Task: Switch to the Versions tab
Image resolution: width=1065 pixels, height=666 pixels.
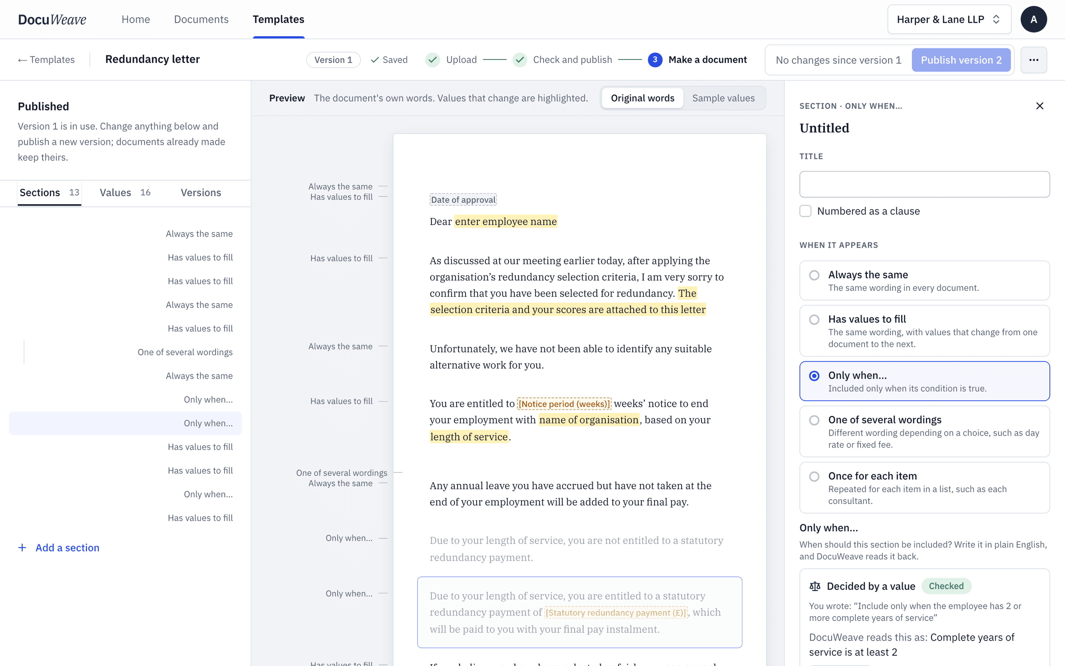Action: [x=201, y=192]
